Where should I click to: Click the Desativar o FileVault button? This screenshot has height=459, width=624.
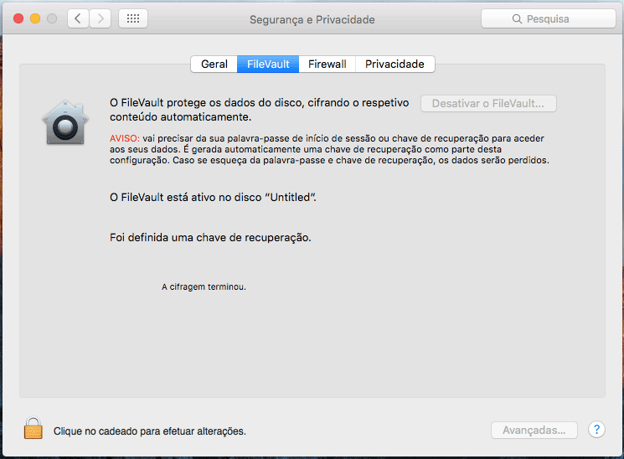488,104
